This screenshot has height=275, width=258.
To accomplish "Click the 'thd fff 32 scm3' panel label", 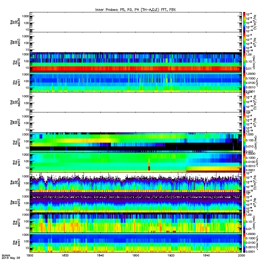I will [x=15, y=122].
